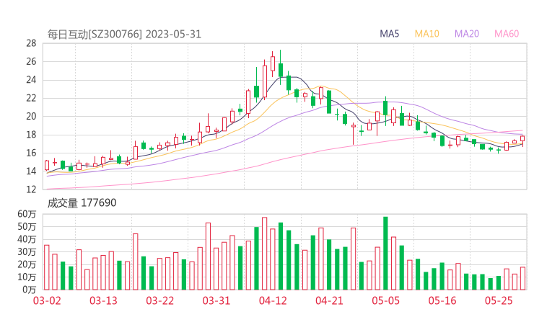
Task: Click the volume axis label 40万
Action: 27,239
